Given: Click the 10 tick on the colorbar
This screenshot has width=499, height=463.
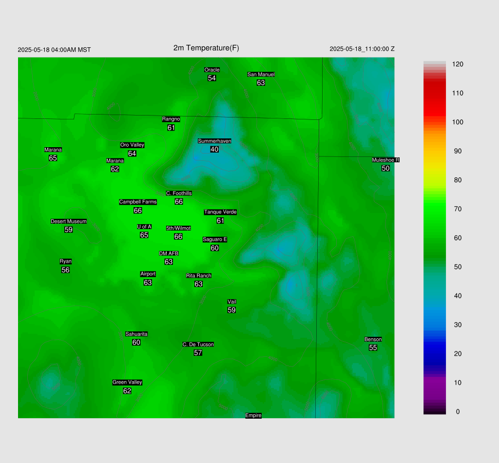Looking at the screenshot, I should [458, 383].
